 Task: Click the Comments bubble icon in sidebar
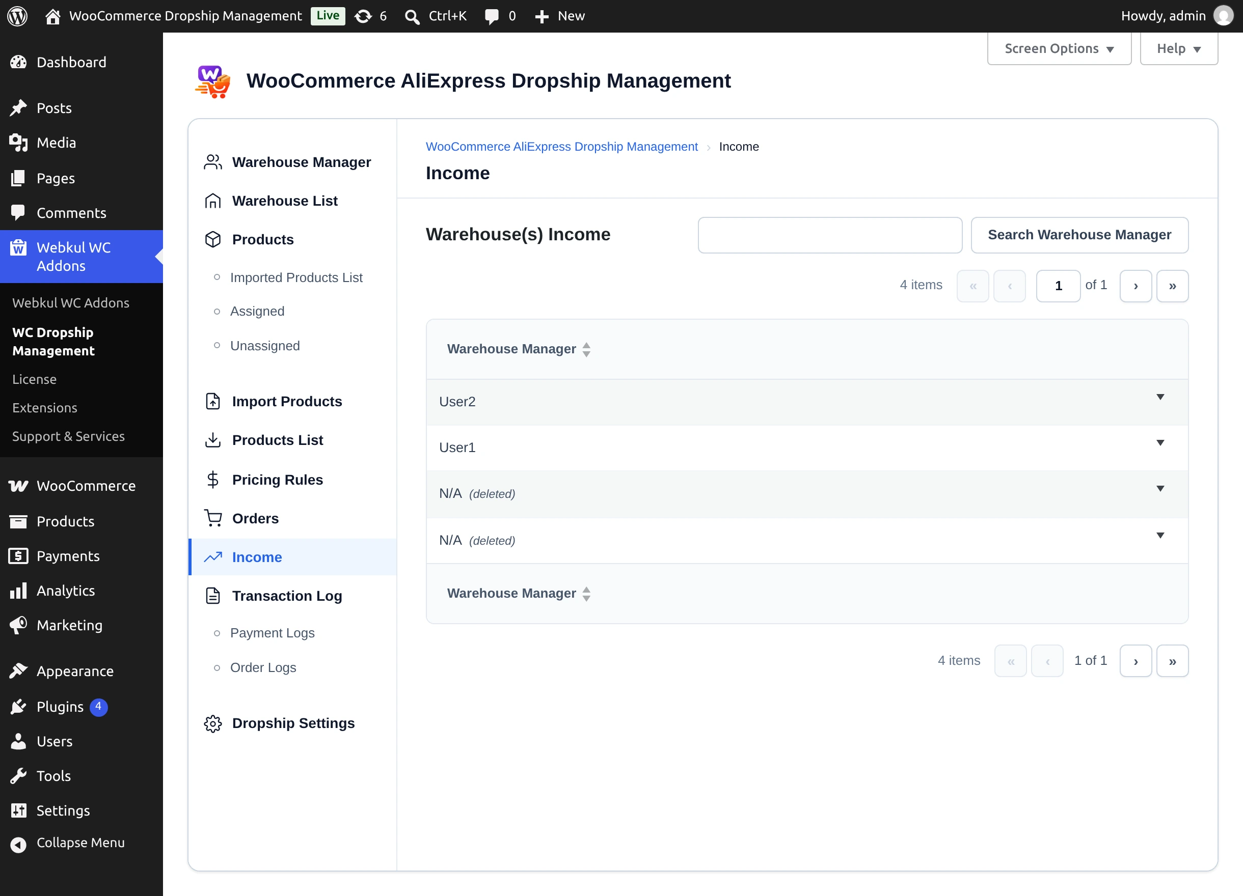18,212
